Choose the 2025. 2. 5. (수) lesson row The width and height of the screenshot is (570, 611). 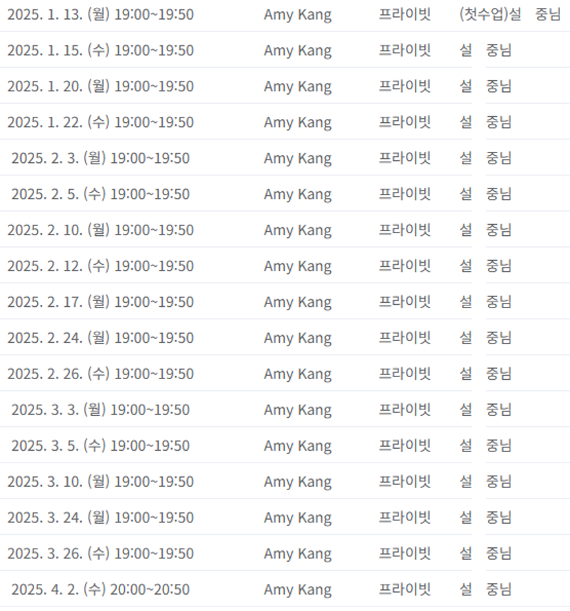[x=285, y=194]
